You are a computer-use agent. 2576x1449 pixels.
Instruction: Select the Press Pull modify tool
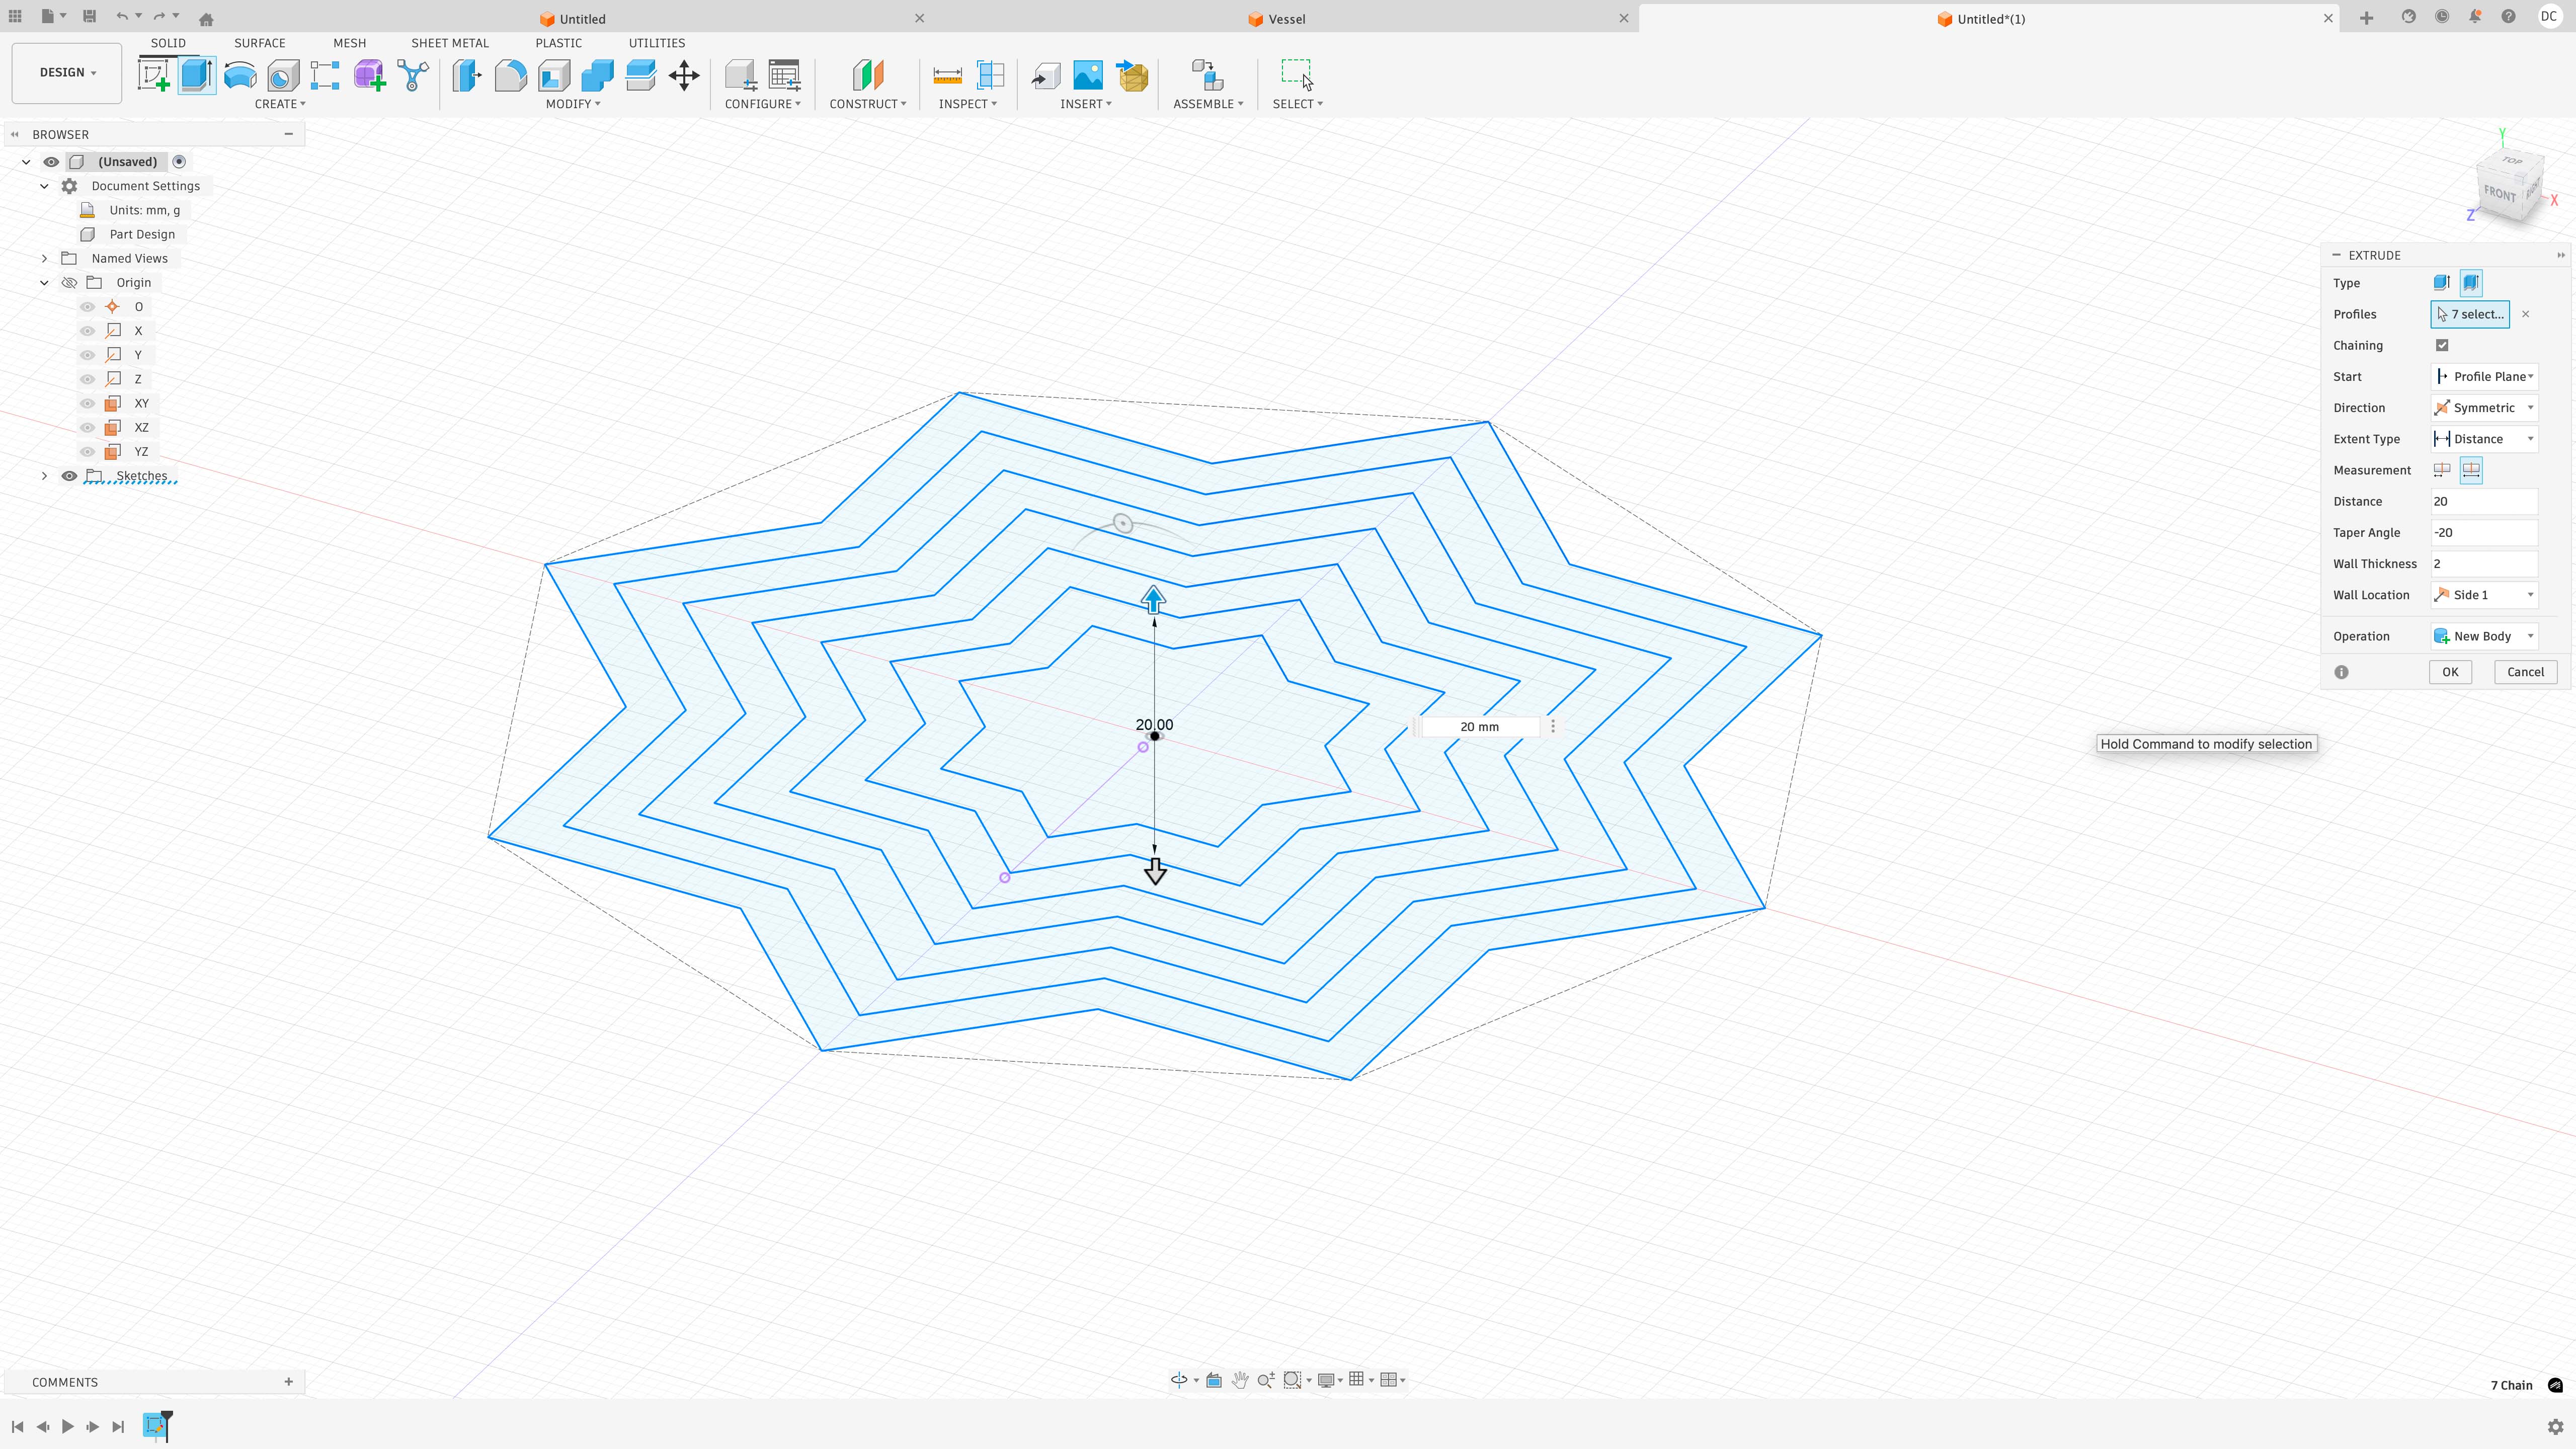pos(466,75)
